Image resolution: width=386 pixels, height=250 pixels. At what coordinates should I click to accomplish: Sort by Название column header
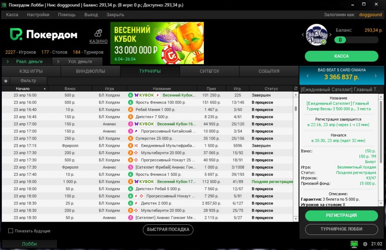tap(162, 88)
